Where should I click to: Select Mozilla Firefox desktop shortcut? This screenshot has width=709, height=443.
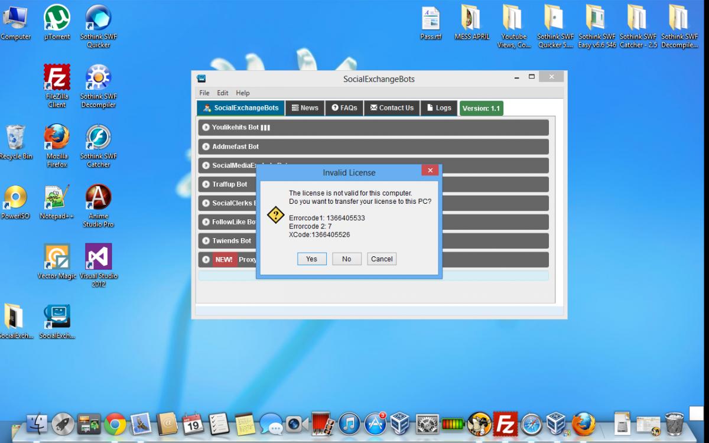click(57, 146)
